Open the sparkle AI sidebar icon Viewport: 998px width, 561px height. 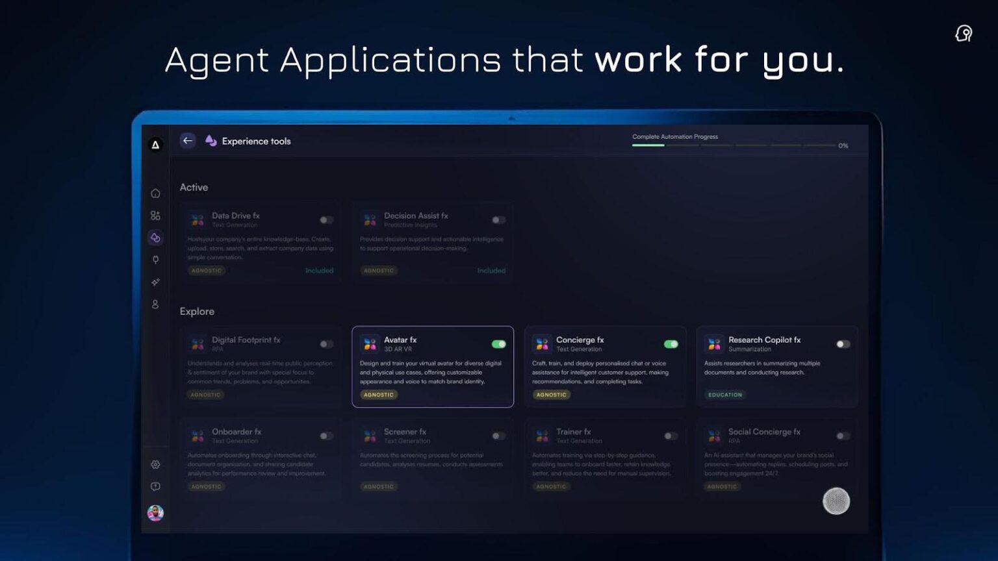click(155, 282)
